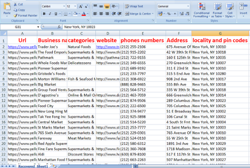This screenshot has height=168, width=250.
Task: Center text horizontally
Action: [x=101, y=14]
